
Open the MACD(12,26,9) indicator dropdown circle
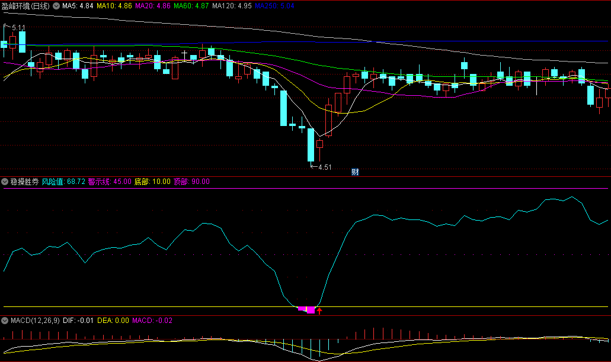click(5, 321)
